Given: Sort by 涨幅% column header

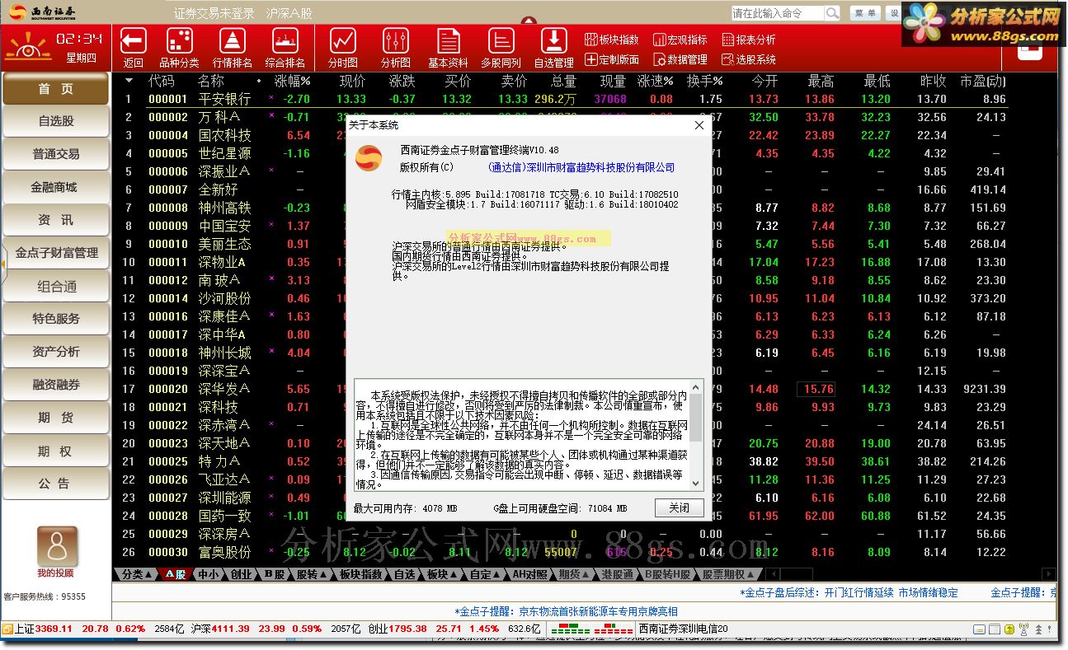Looking at the screenshot, I should (x=292, y=81).
